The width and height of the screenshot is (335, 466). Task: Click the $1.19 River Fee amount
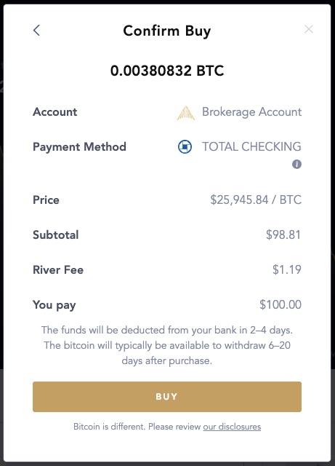(287, 269)
